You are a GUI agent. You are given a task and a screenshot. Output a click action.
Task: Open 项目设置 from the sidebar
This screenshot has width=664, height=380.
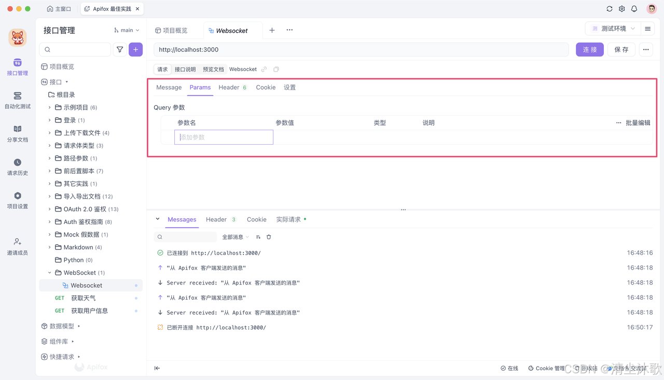coord(17,200)
